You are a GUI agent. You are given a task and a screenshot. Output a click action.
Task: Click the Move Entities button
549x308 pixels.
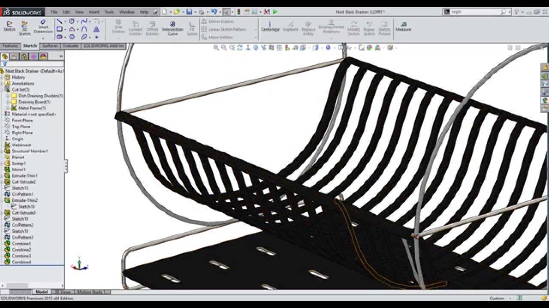pos(217,37)
